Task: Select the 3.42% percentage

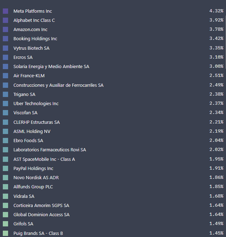Action: pyautogui.click(x=216, y=38)
